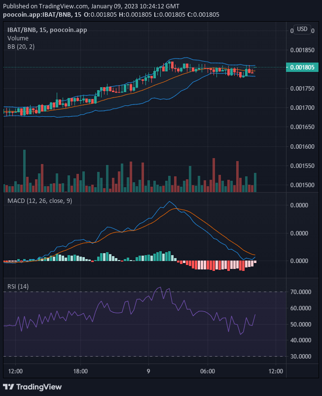Viewport: 322px width, 396px height.
Task: Click the 0.001500 price axis label
Action: [302, 185]
